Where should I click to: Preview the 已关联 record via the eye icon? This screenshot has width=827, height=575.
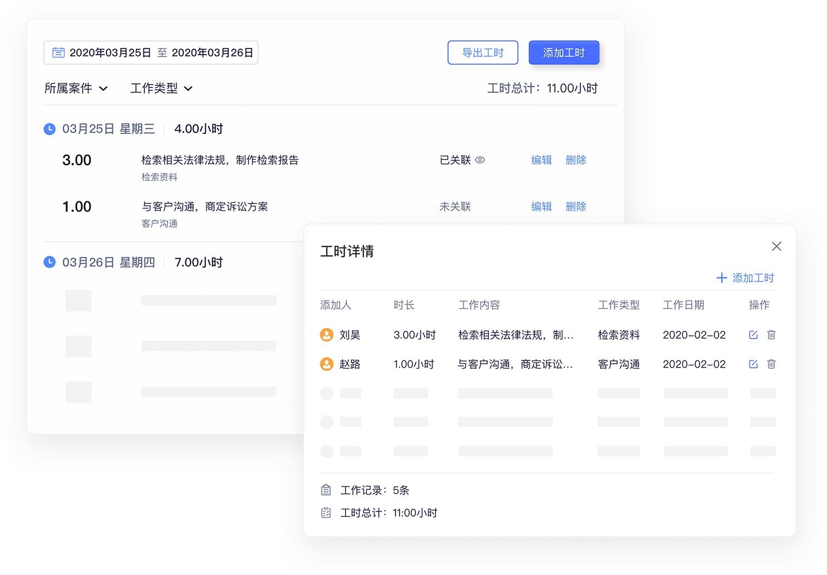[x=480, y=160]
